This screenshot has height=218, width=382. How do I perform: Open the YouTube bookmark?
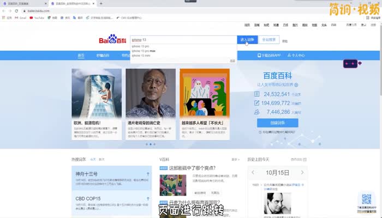point(37,17)
